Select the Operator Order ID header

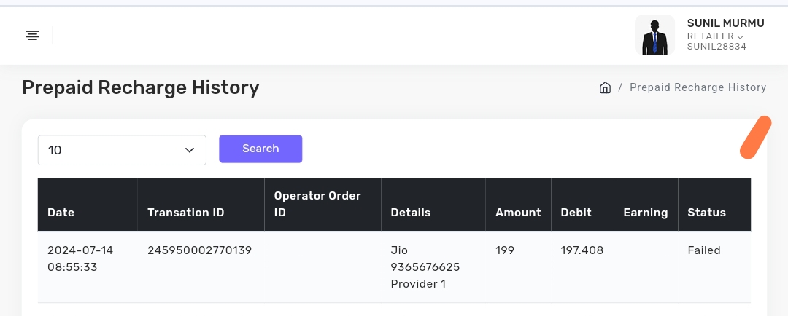[x=317, y=205]
